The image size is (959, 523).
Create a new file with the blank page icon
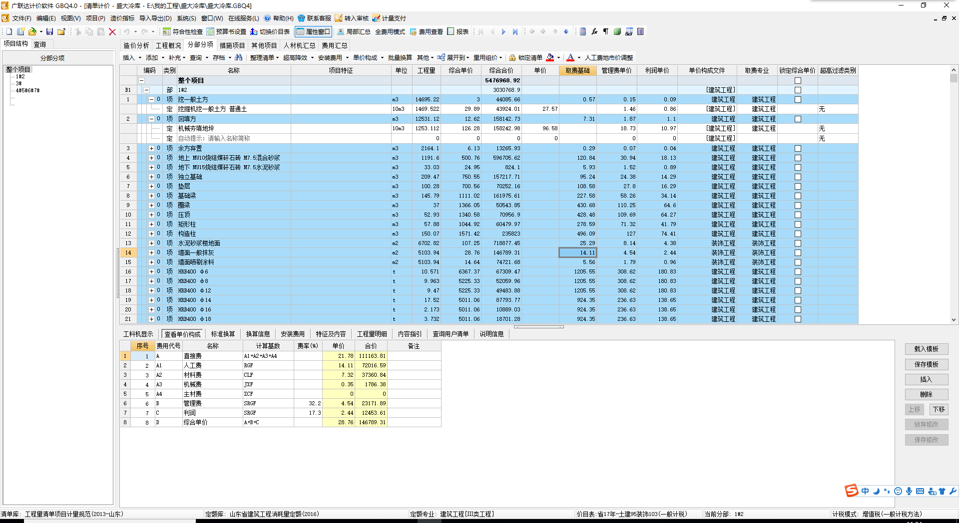pyautogui.click(x=9, y=31)
